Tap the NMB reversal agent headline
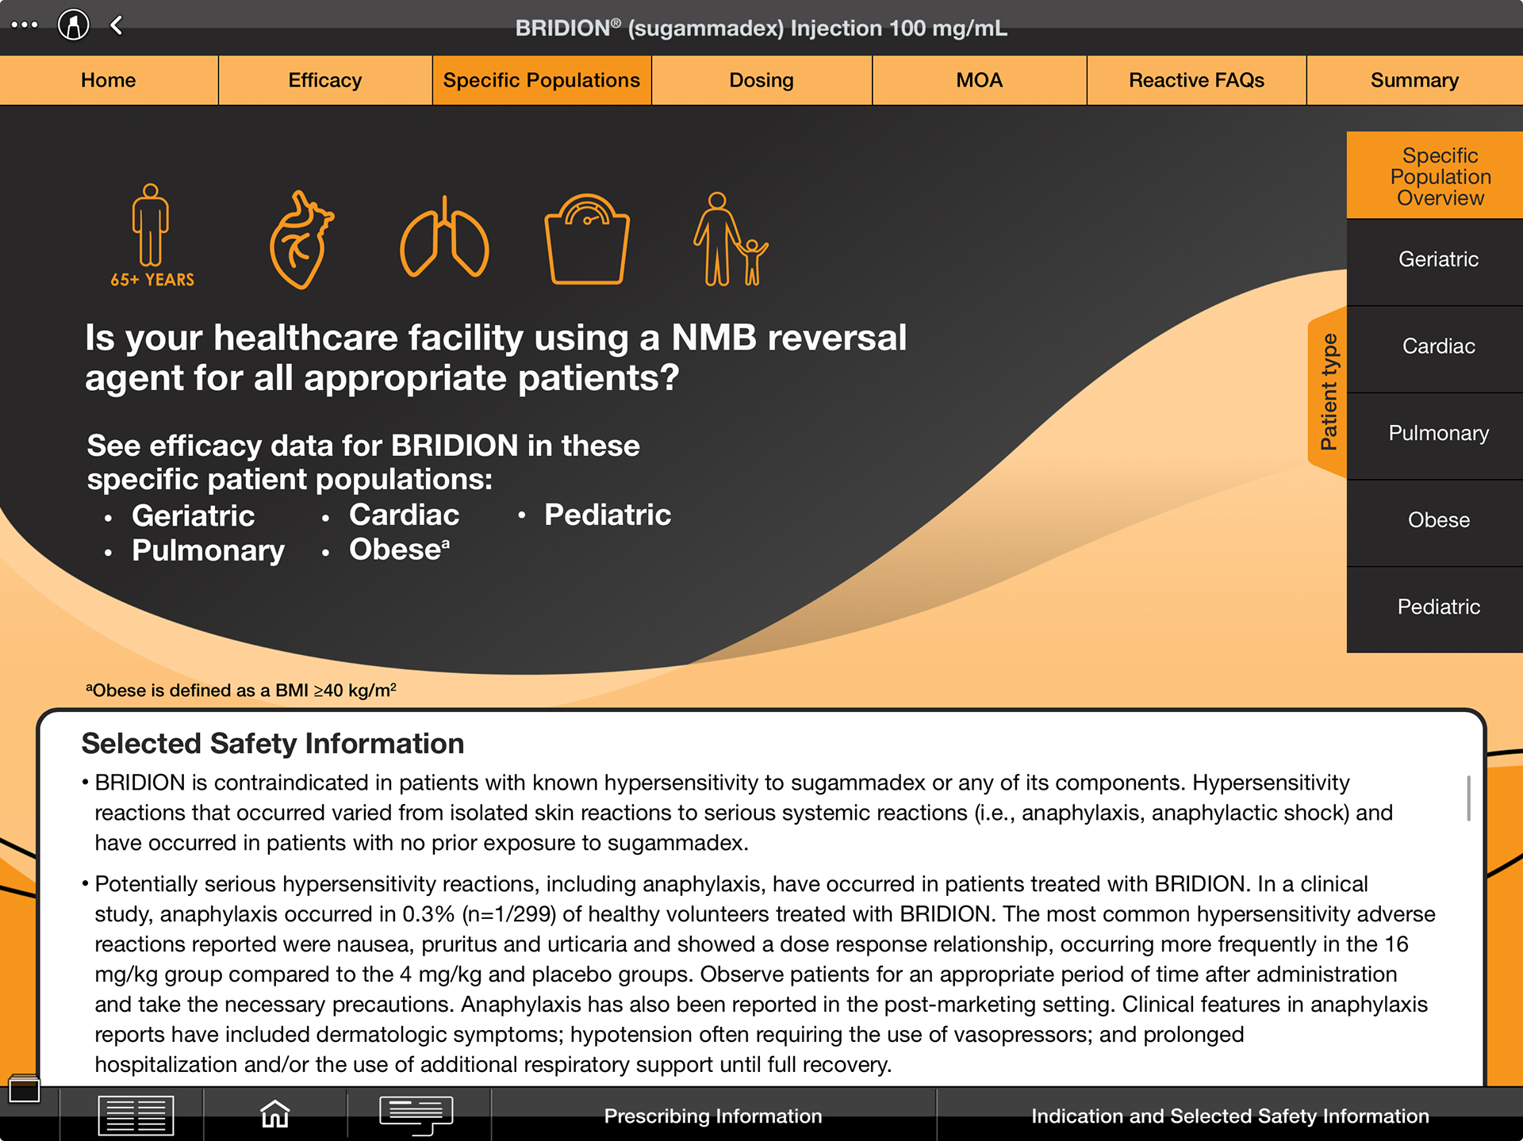Image resolution: width=1523 pixels, height=1141 pixels. pyautogui.click(x=496, y=358)
